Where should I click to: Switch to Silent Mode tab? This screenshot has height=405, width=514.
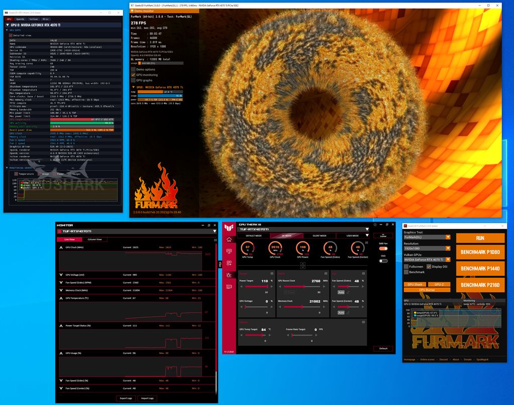320,236
